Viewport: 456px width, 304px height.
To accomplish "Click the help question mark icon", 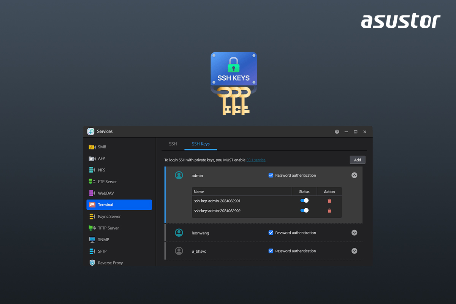I will pos(337,132).
